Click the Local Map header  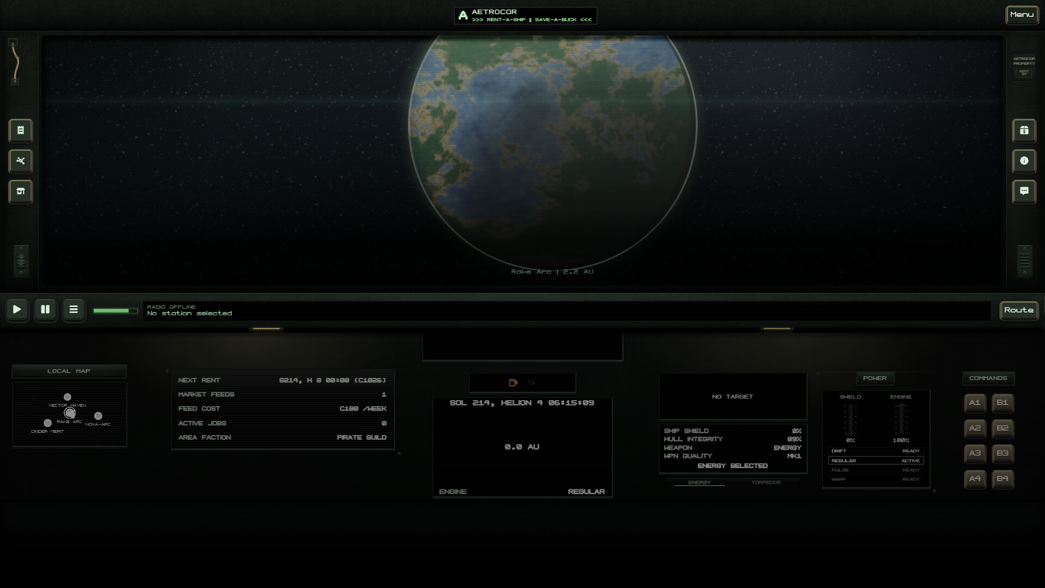pyautogui.click(x=69, y=371)
